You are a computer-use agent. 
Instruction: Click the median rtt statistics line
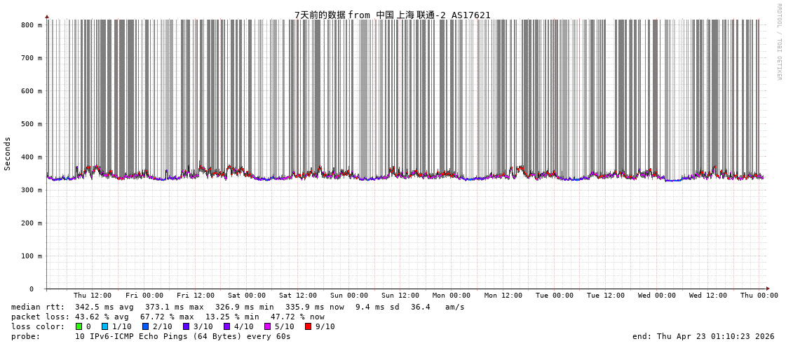(x=238, y=307)
